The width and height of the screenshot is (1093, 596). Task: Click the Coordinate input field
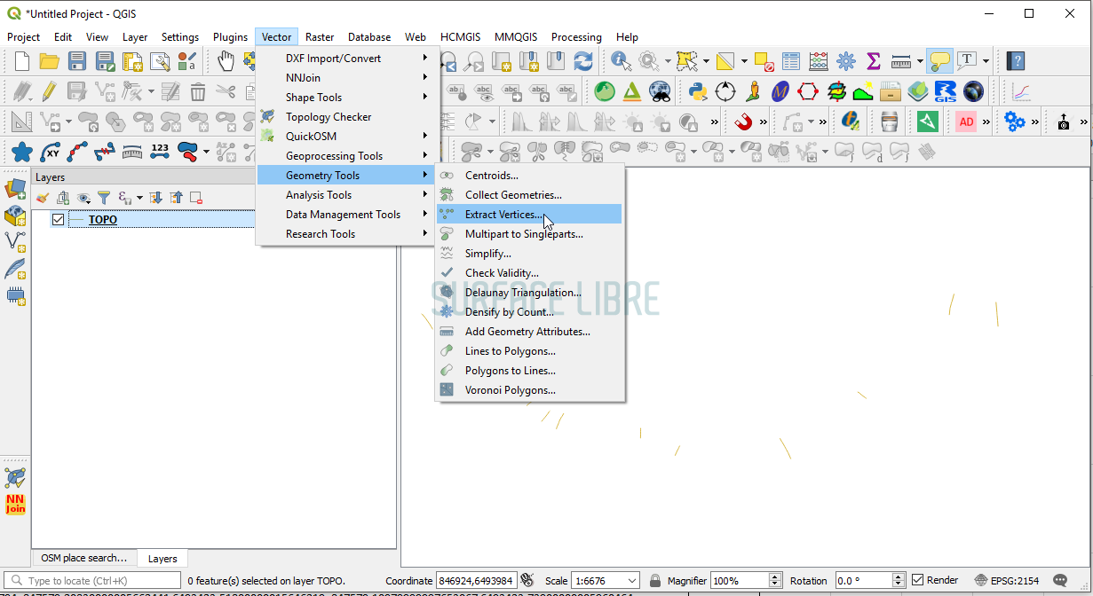475,581
